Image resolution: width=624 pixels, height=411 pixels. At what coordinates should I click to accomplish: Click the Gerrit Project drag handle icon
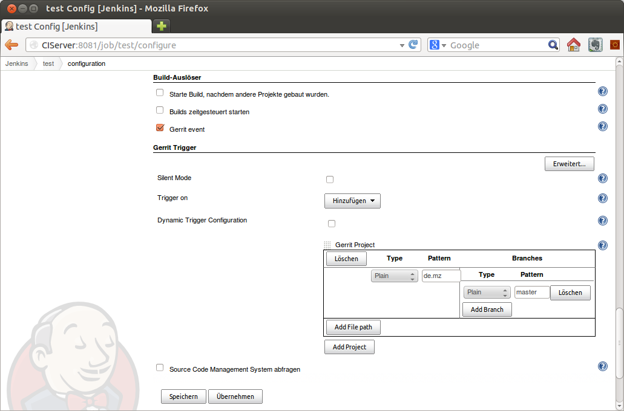pos(327,245)
